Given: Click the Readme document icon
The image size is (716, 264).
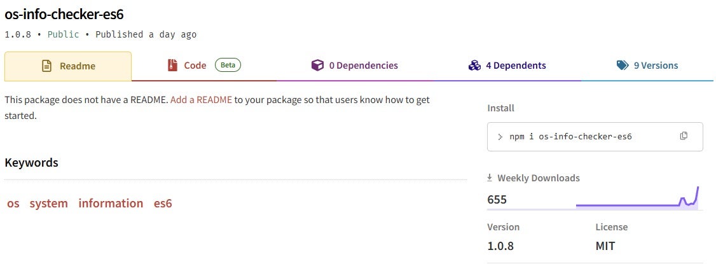Looking at the screenshot, I should 46,66.
